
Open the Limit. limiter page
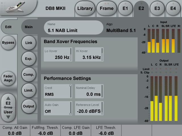(x=29, y=90)
